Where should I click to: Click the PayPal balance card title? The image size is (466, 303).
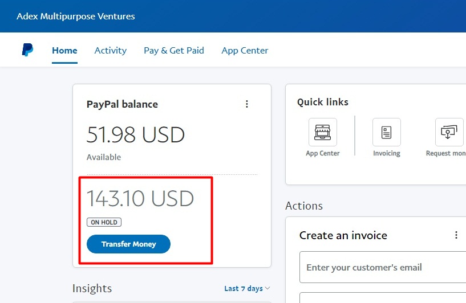click(122, 104)
